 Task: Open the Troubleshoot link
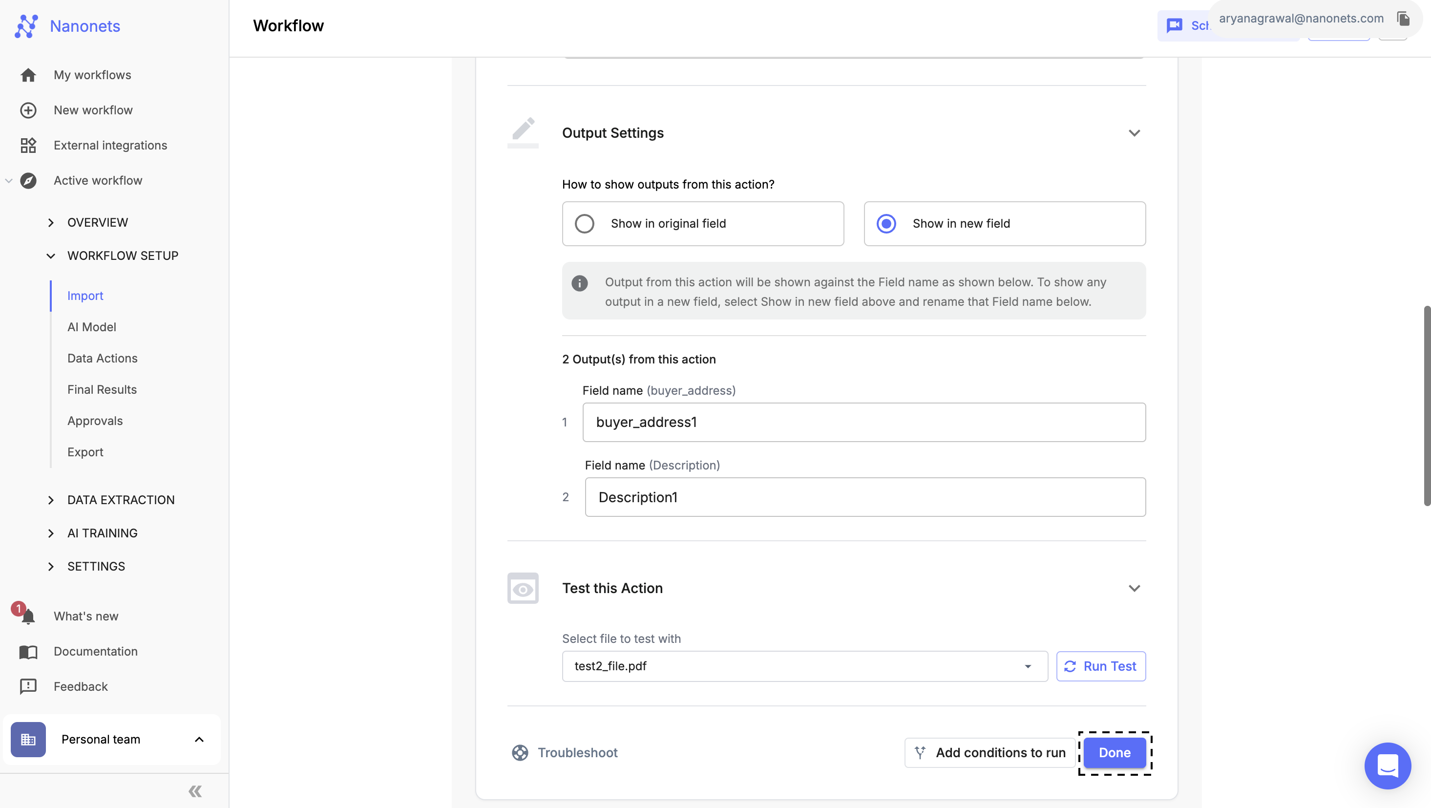(577, 753)
